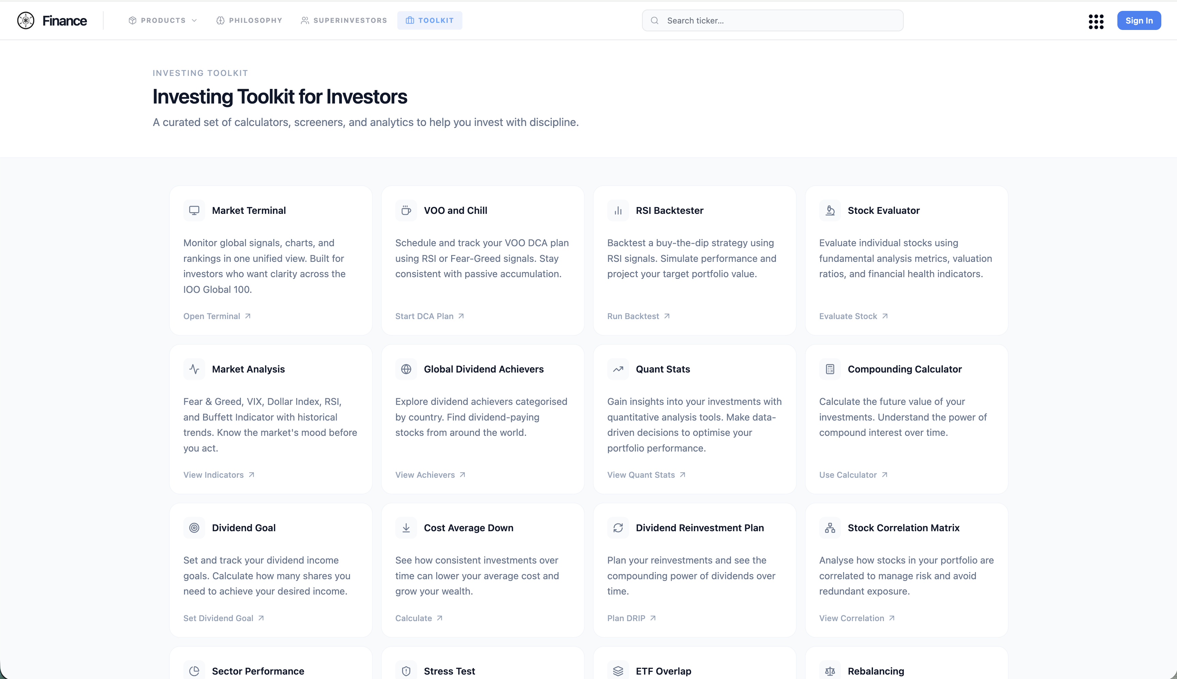Click the Finance brand name
1177x679 pixels.
[x=64, y=20]
